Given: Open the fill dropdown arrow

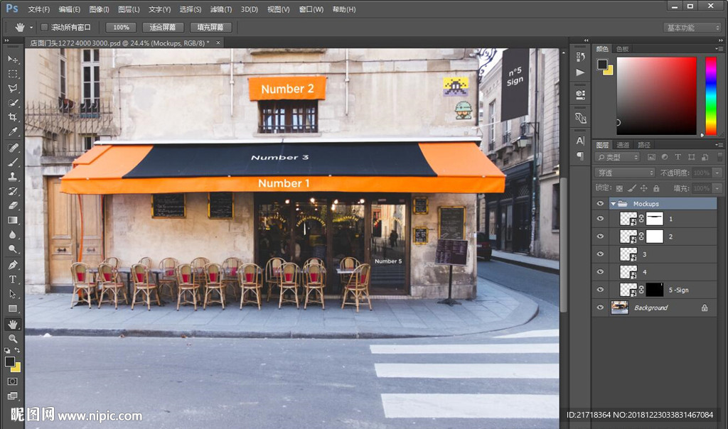Looking at the screenshot, I should [x=718, y=188].
